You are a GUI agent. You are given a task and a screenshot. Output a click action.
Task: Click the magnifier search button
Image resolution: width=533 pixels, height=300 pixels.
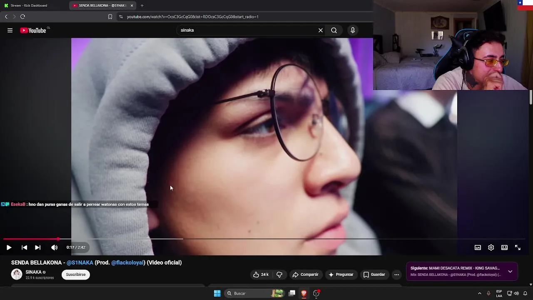click(334, 30)
